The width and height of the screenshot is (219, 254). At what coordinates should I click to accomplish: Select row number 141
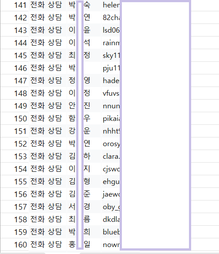click(20, 5)
